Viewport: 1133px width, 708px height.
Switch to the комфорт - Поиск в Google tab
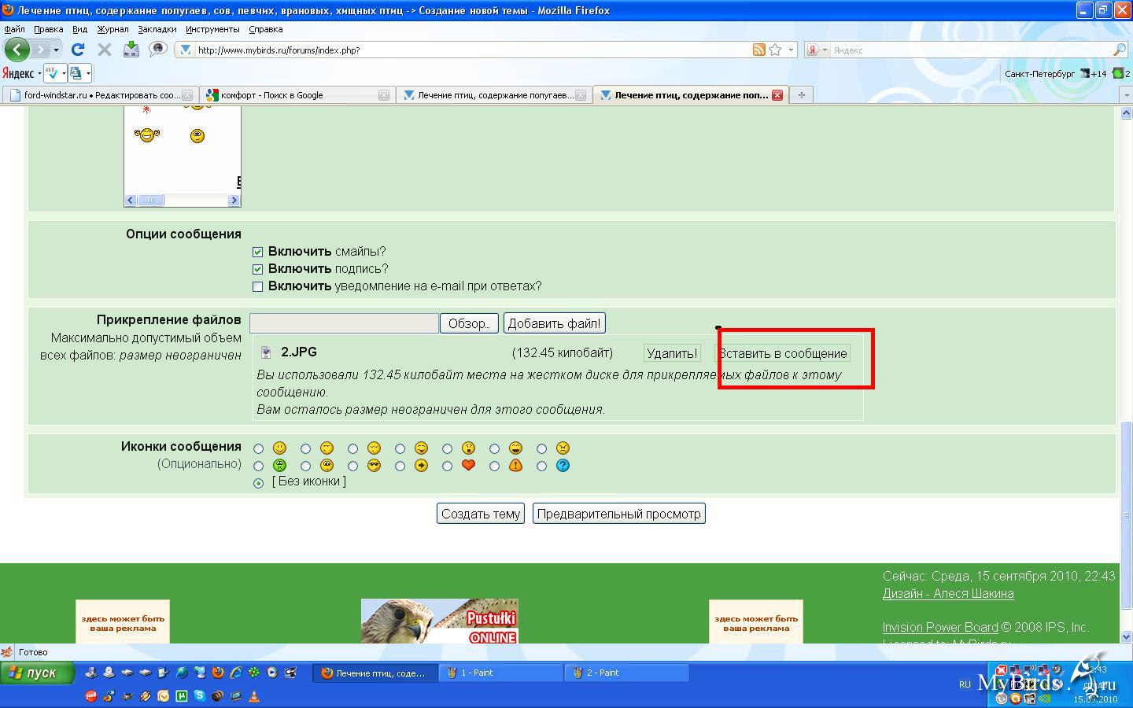[x=296, y=95]
